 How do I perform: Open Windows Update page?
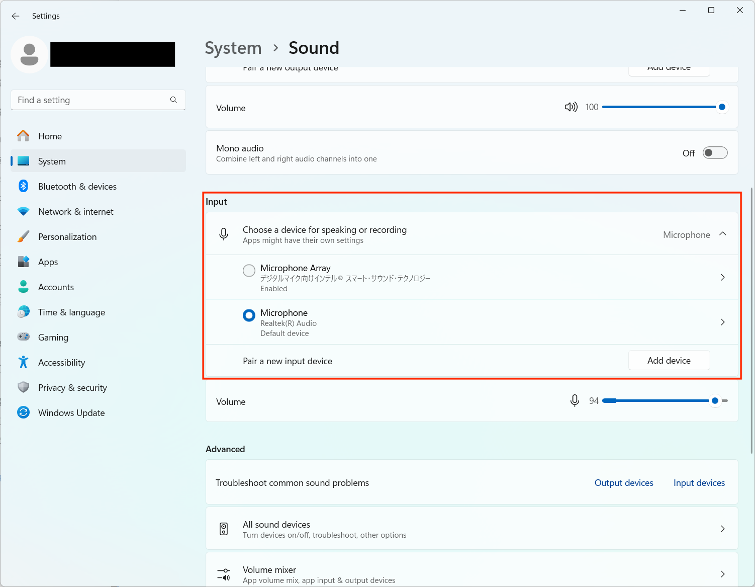(x=71, y=413)
